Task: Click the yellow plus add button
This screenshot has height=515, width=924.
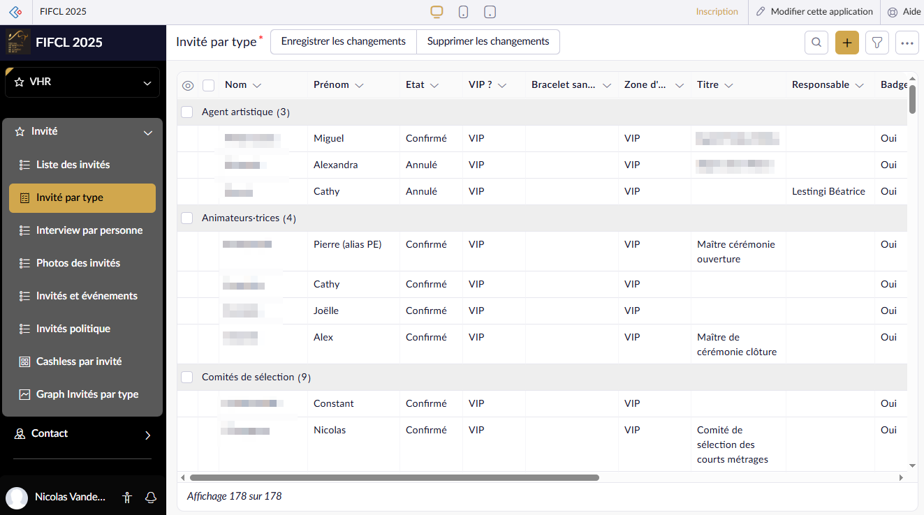Action: click(x=847, y=43)
